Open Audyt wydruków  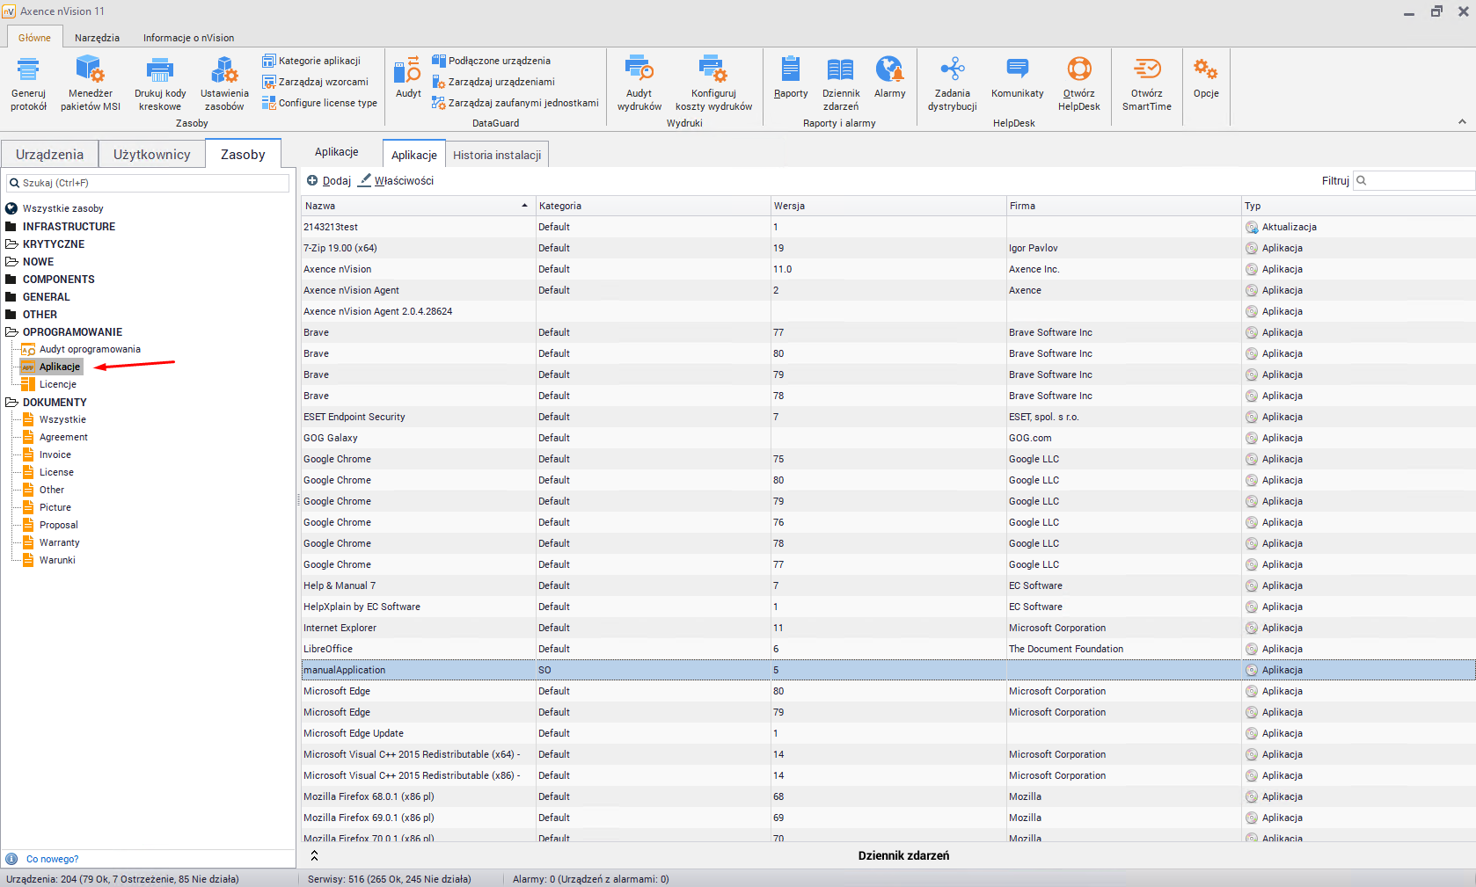tap(639, 70)
